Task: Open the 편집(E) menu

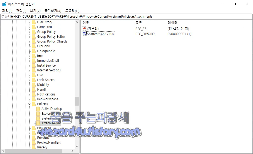Action: coord(21,11)
